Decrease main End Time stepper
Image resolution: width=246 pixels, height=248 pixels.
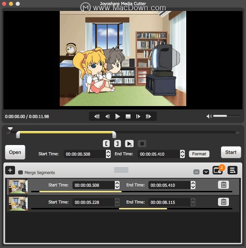click(x=182, y=156)
